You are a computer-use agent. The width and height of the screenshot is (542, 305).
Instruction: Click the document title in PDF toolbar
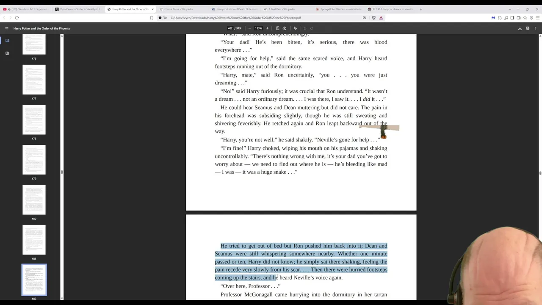pos(41,28)
